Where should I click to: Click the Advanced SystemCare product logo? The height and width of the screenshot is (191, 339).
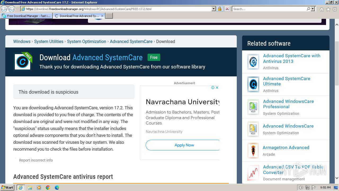[x=23, y=62]
